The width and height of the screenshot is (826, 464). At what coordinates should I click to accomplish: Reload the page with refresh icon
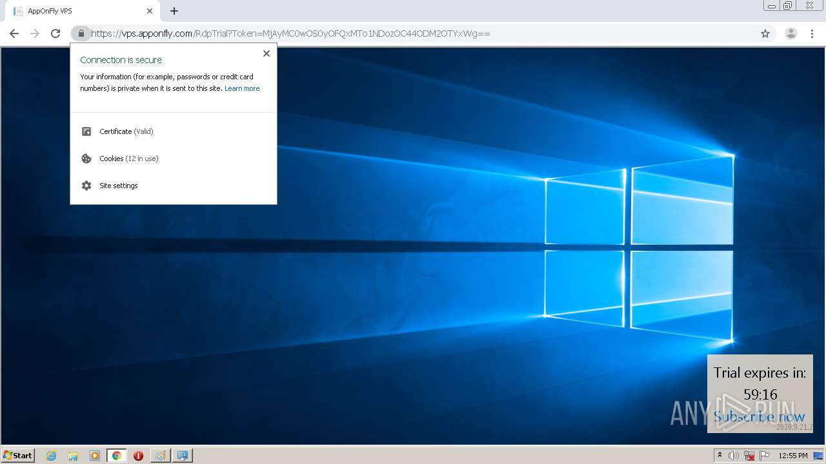point(55,34)
